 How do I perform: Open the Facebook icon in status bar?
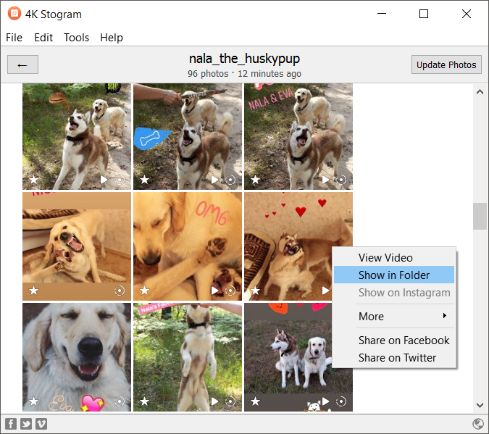tap(11, 424)
